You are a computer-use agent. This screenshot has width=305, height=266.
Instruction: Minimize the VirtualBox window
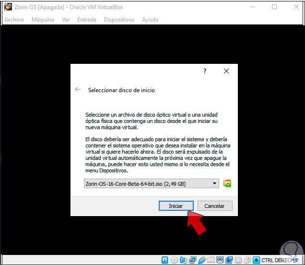pyautogui.click(x=253, y=7)
